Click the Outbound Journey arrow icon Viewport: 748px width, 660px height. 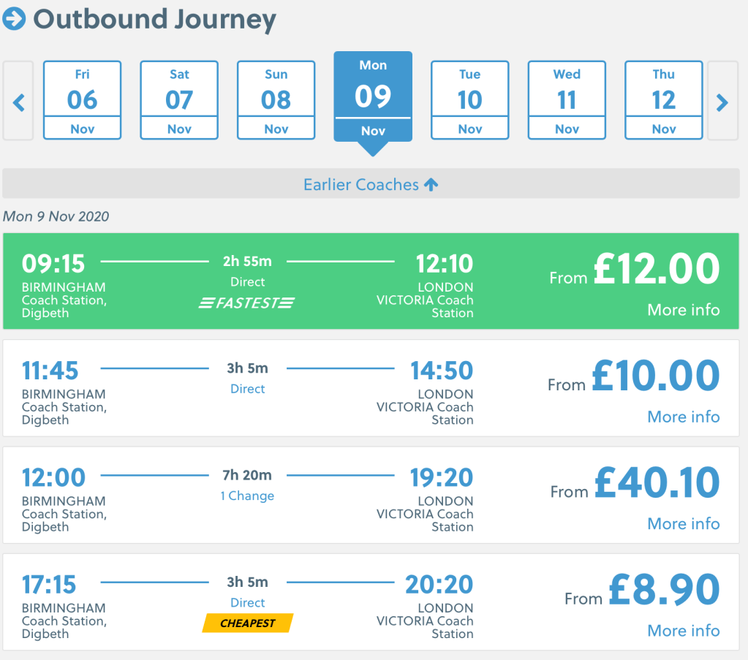(14, 19)
